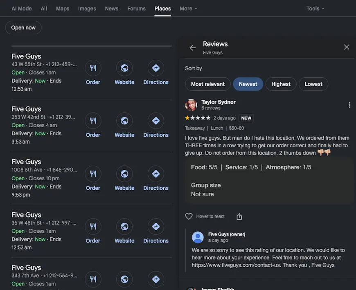The width and height of the screenshot is (356, 290).
Task: Click 'Service: 1/5' rating text
Action: pos(241,167)
